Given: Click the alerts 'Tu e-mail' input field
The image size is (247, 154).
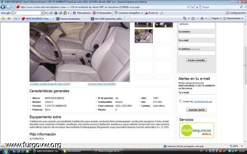Looking at the screenshot, I should 197,96.
